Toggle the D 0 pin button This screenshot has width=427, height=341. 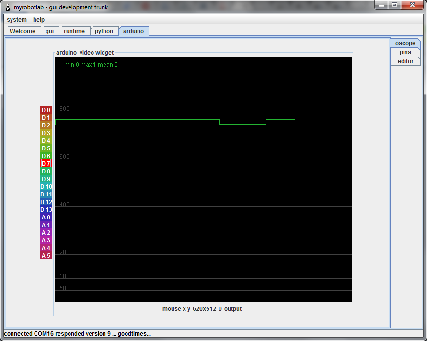(x=46, y=110)
